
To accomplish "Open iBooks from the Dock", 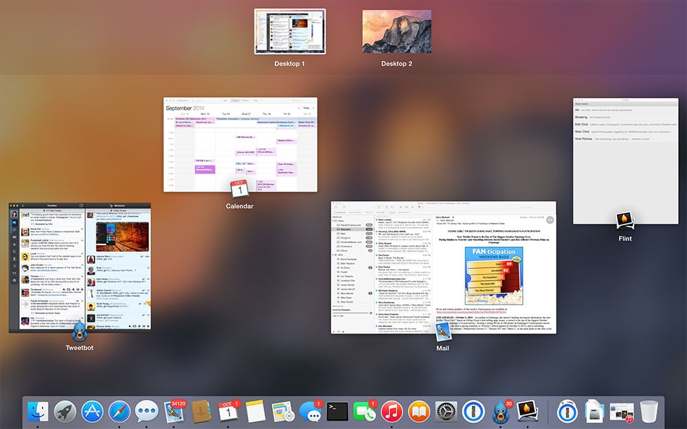I will point(418,412).
